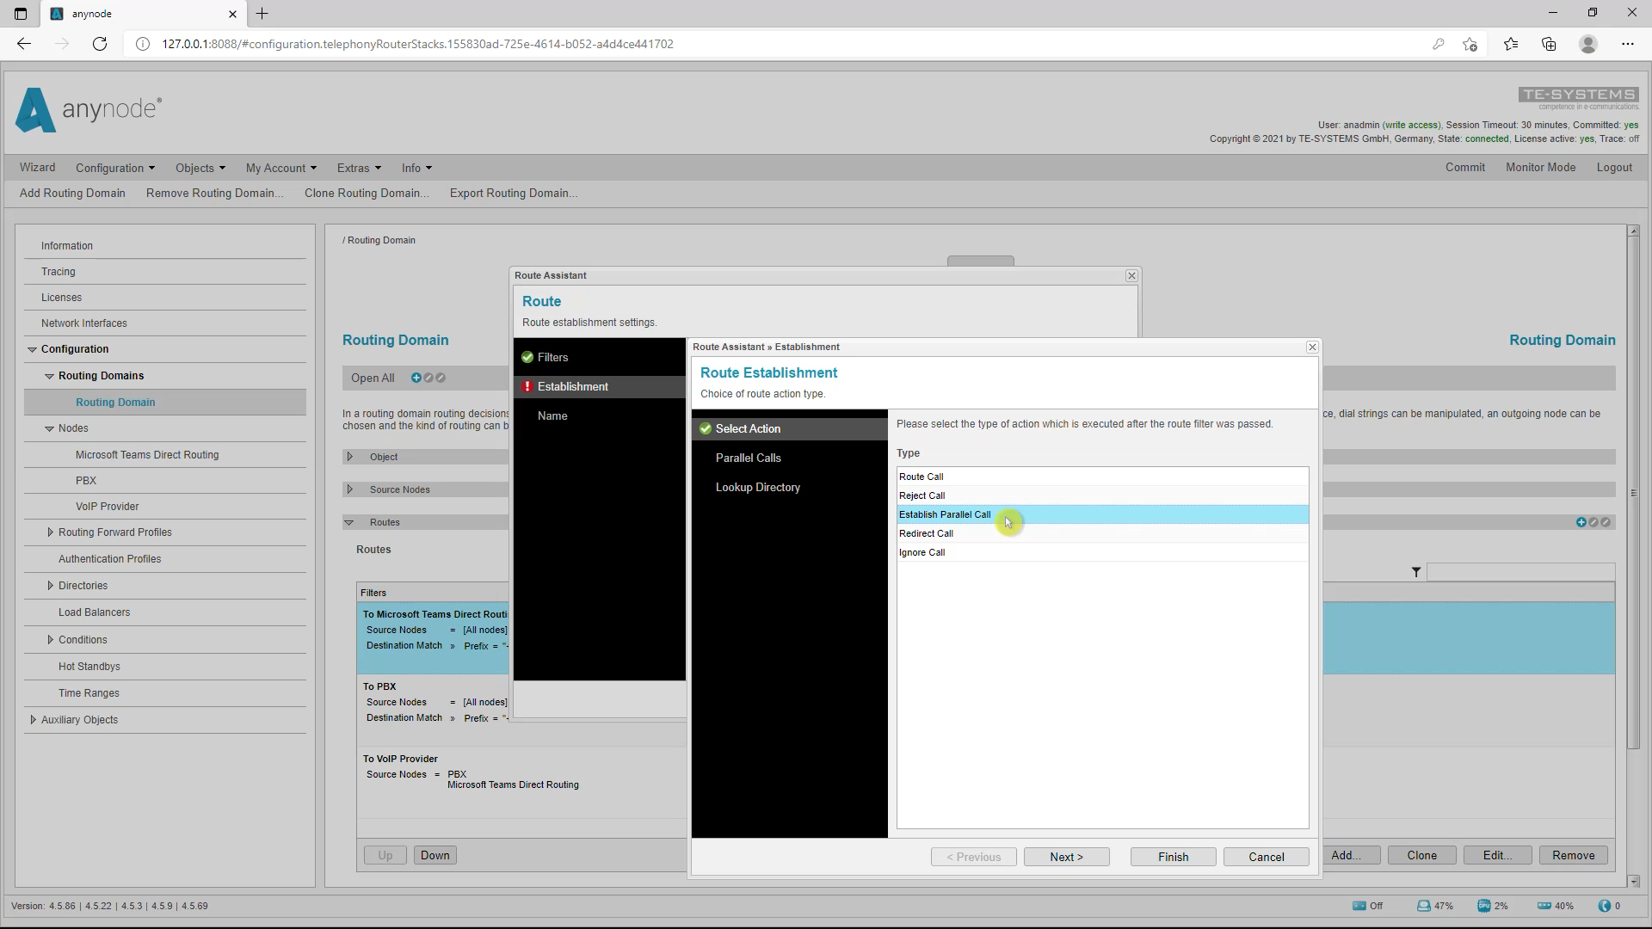Open the Extras menu
Image resolution: width=1652 pixels, height=929 pixels.
click(x=359, y=168)
